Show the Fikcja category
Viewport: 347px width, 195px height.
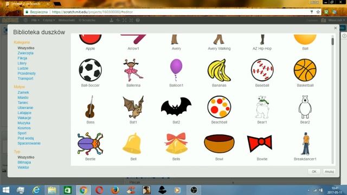[x=22, y=58]
